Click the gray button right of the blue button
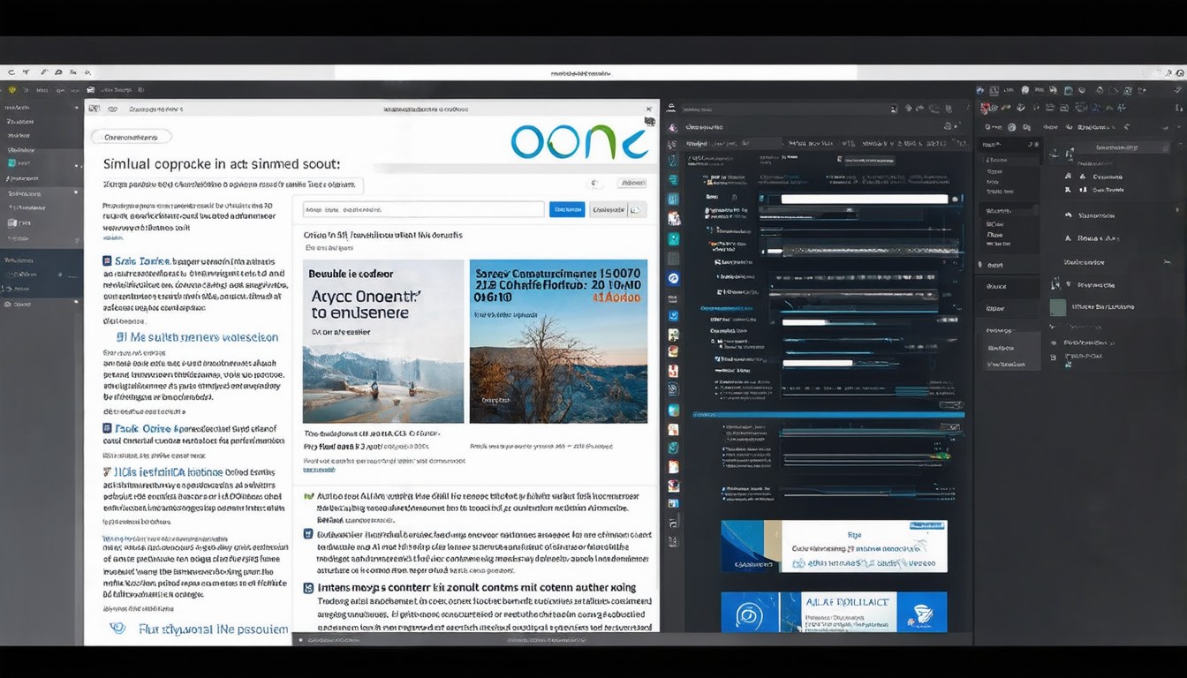The height and width of the screenshot is (678, 1187). (x=618, y=209)
